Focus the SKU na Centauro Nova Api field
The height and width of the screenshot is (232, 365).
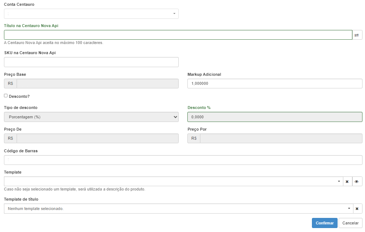point(91,62)
